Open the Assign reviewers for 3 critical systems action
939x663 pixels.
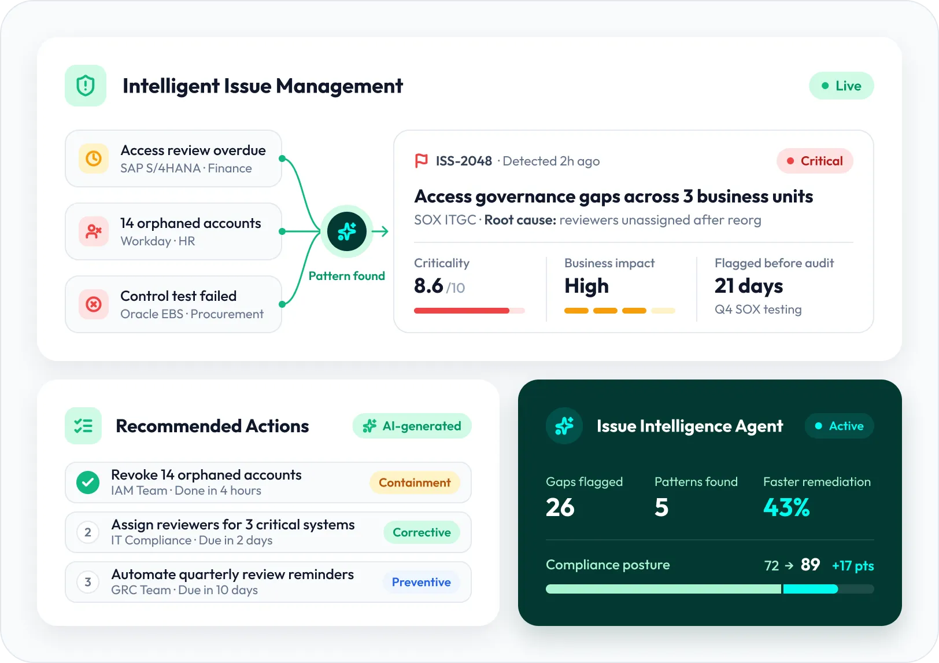268,532
